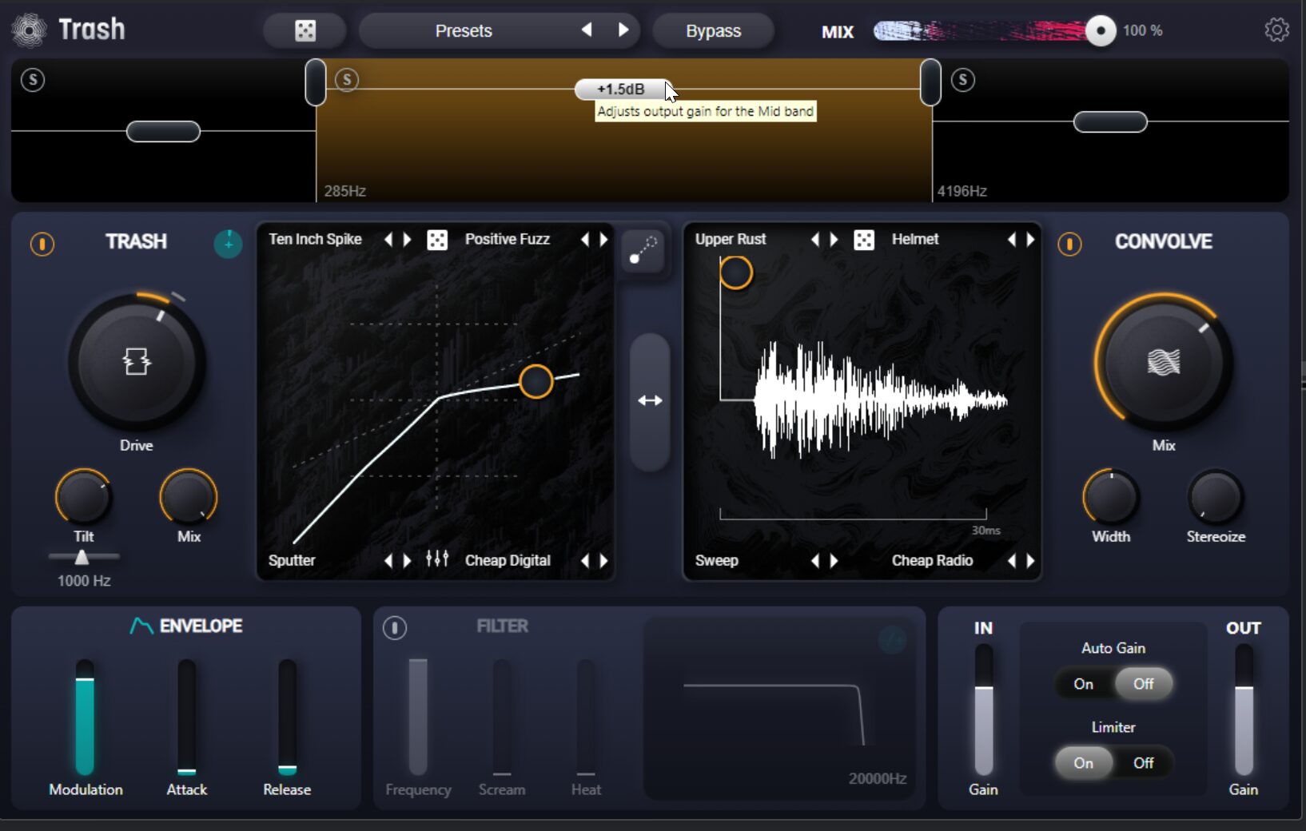Click the OUT Gain slider
The width and height of the screenshot is (1306, 831).
(1244, 710)
